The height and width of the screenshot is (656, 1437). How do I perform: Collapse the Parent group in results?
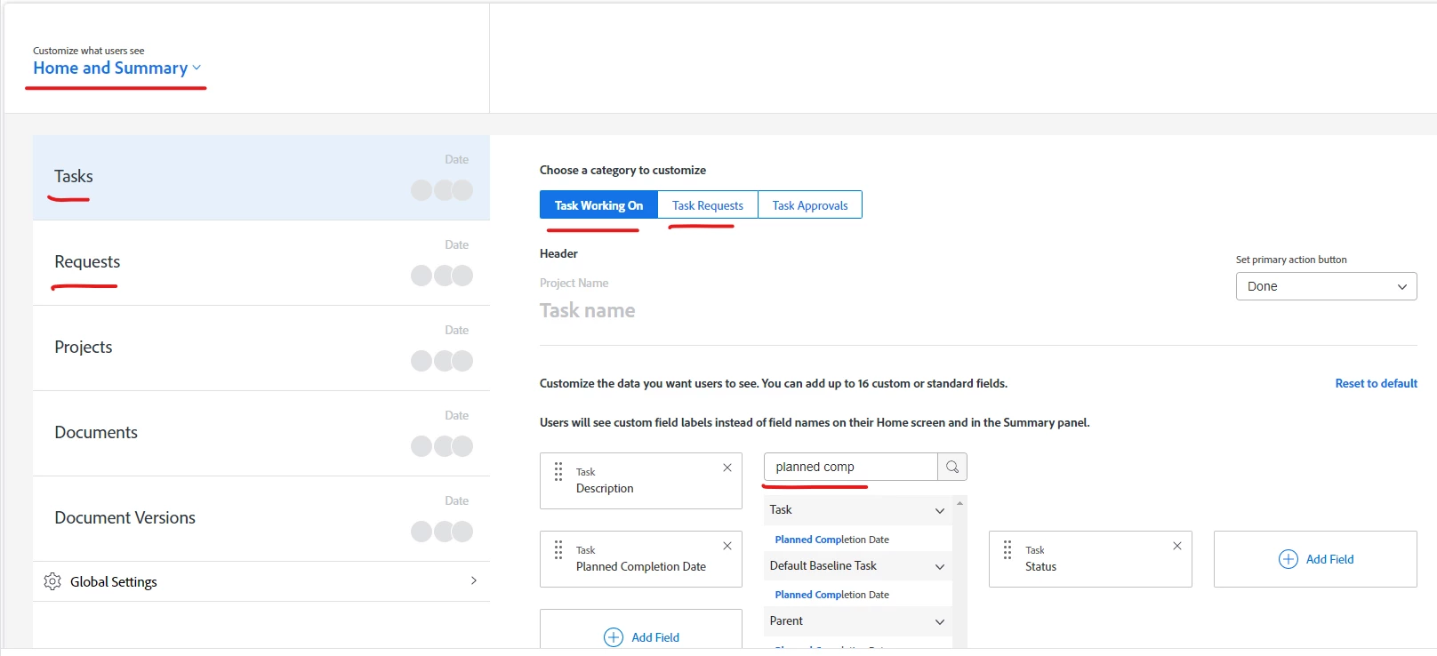[940, 621]
